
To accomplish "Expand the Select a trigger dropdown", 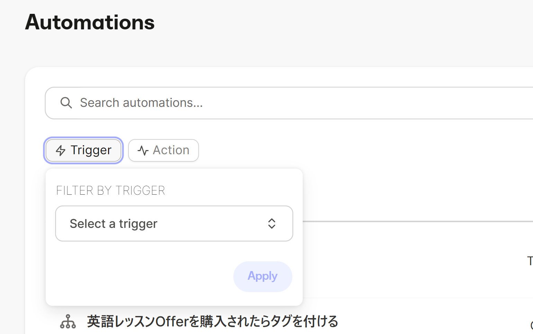I will pos(174,224).
